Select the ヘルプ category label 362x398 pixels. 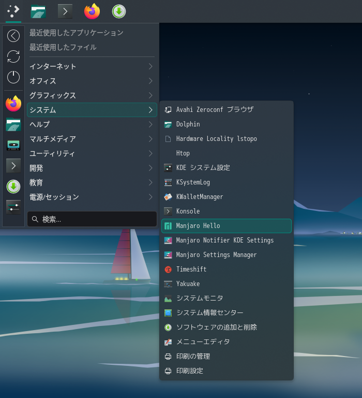(x=39, y=124)
